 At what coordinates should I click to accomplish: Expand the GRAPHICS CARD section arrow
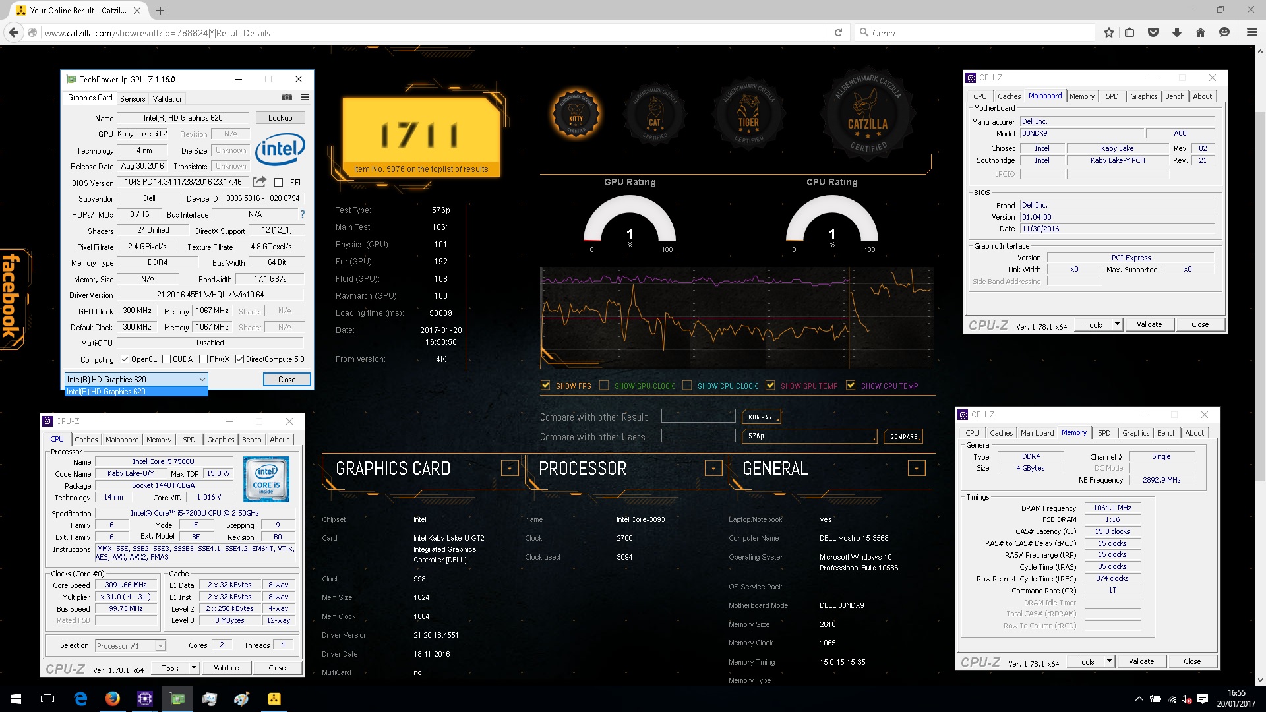509,468
